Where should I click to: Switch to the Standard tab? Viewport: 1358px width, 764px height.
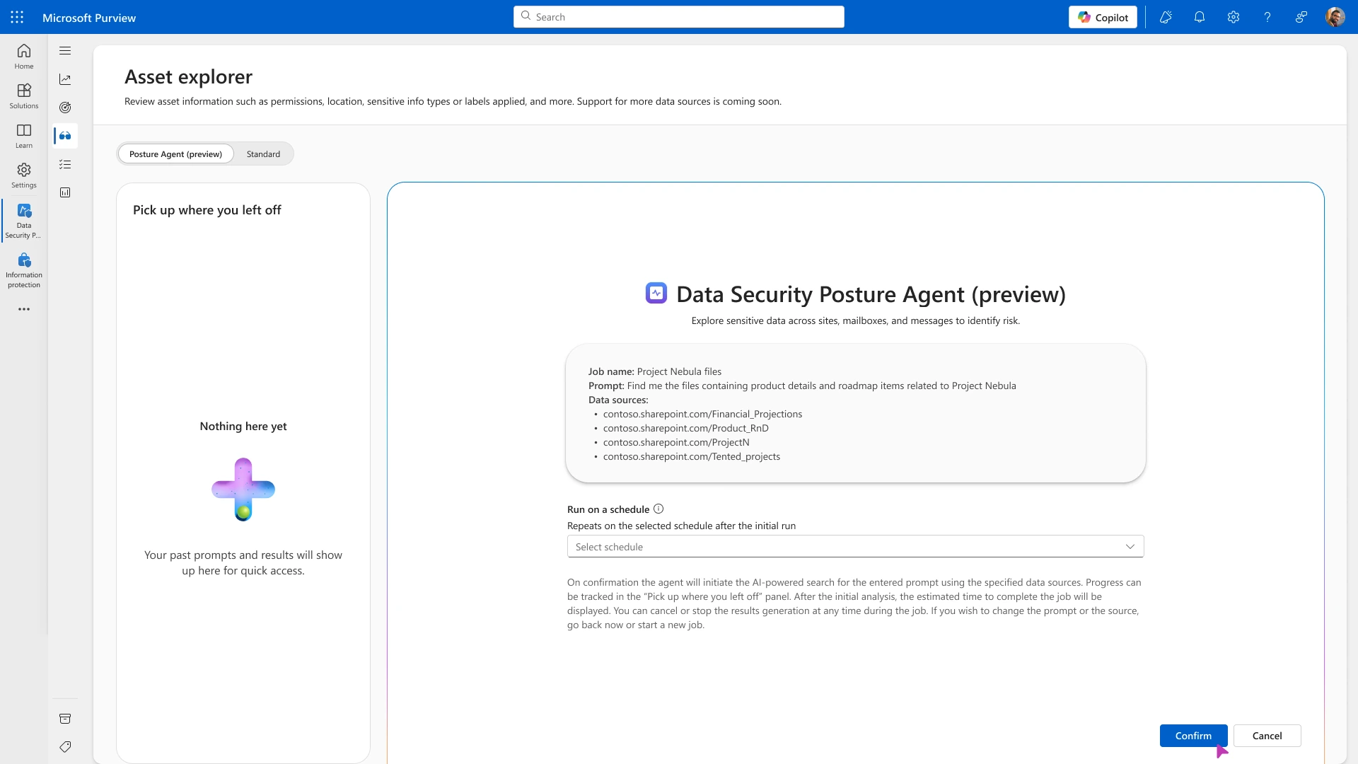click(x=263, y=154)
